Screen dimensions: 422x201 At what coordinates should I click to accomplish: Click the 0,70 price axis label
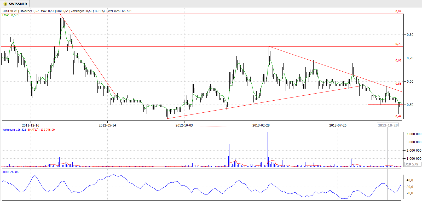(x=410, y=58)
